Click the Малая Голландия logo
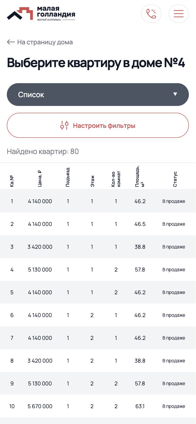Screen dimensions: 196x424 coord(41,14)
